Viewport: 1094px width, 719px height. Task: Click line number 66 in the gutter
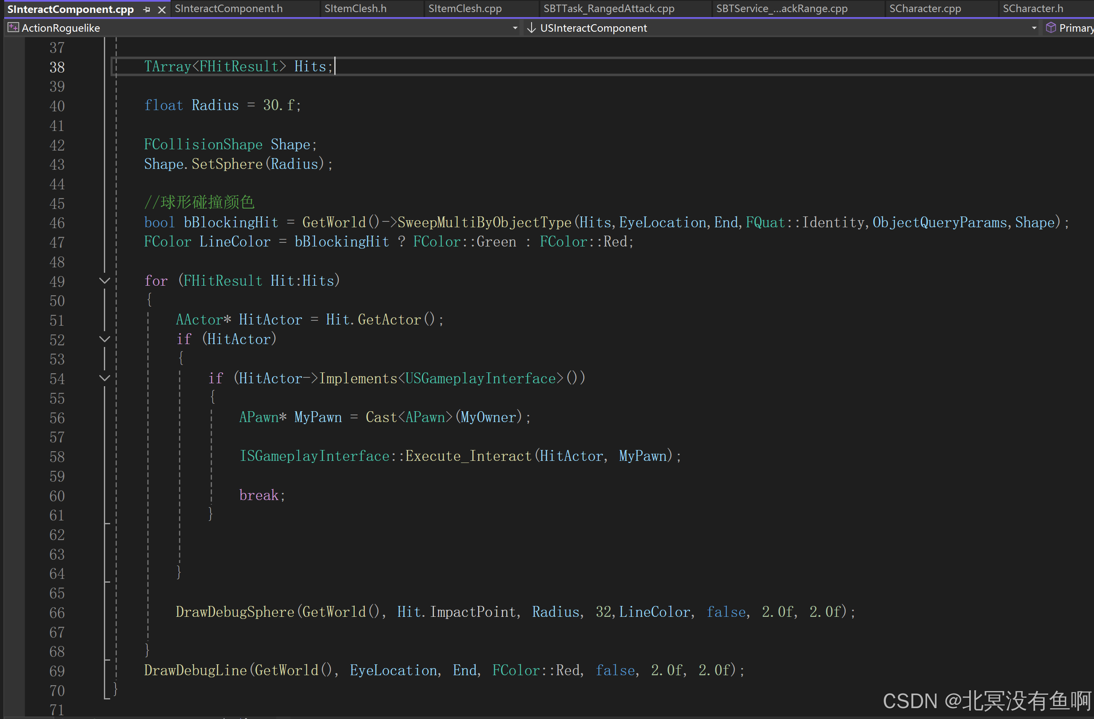tap(57, 612)
